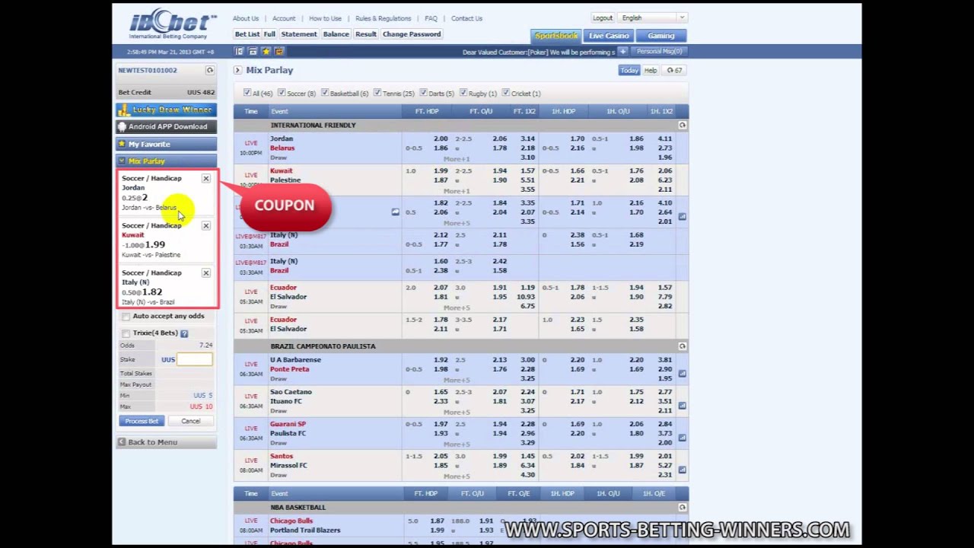Screen dimensions: 974x548
Task: Click the Lucky Draw Winner banner
Action: [166, 110]
